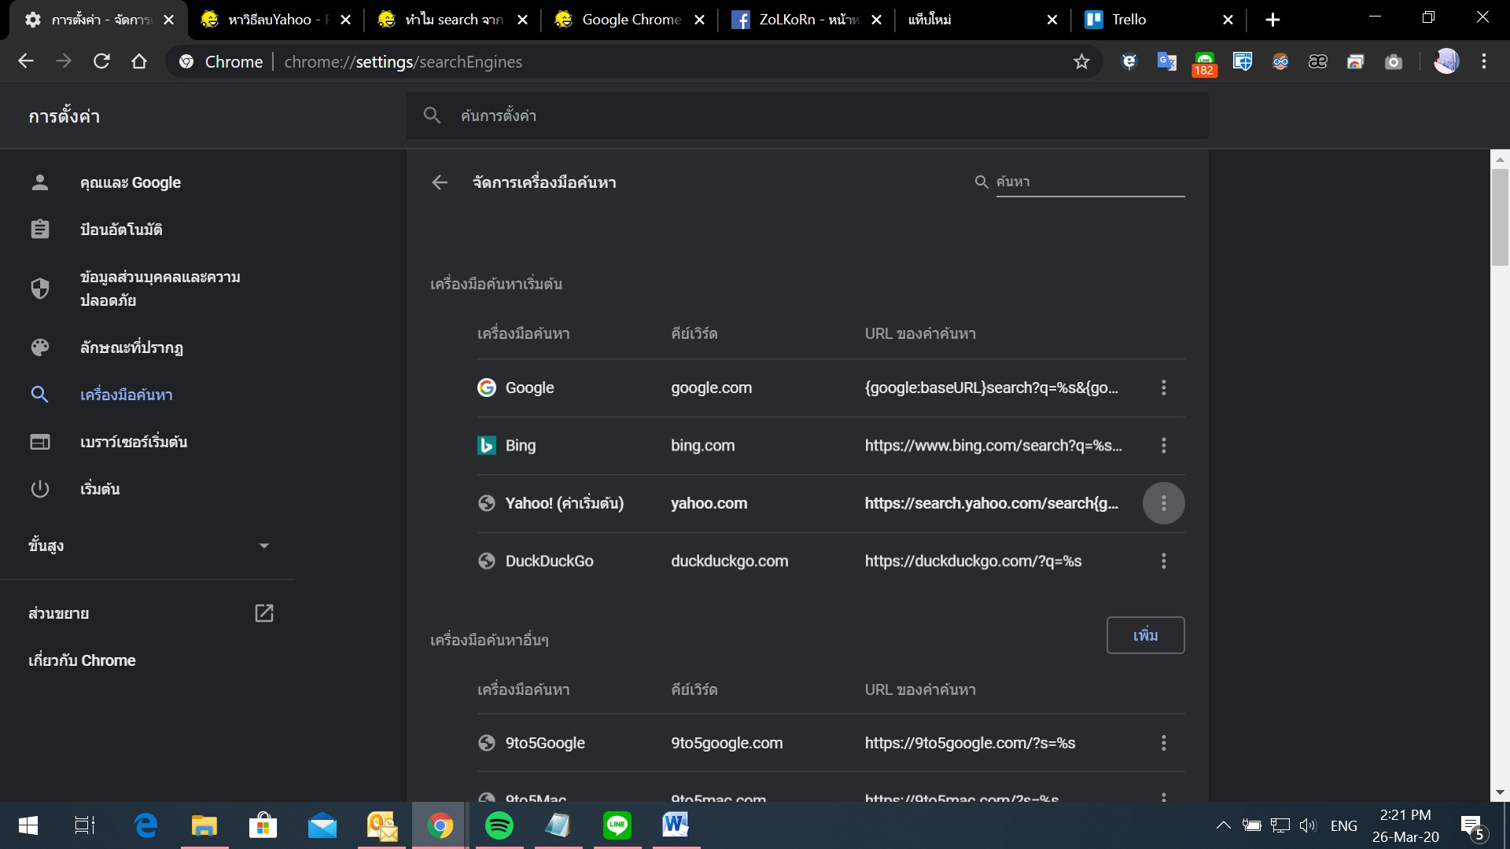
Task: Open File Explorer from the taskbar
Action: [204, 825]
